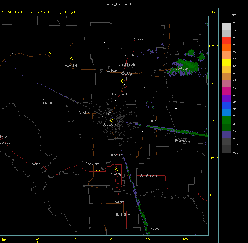Pick the bright green 20-30 dBZ swatch
The width and height of the screenshot is (248, 243).
[226, 120]
